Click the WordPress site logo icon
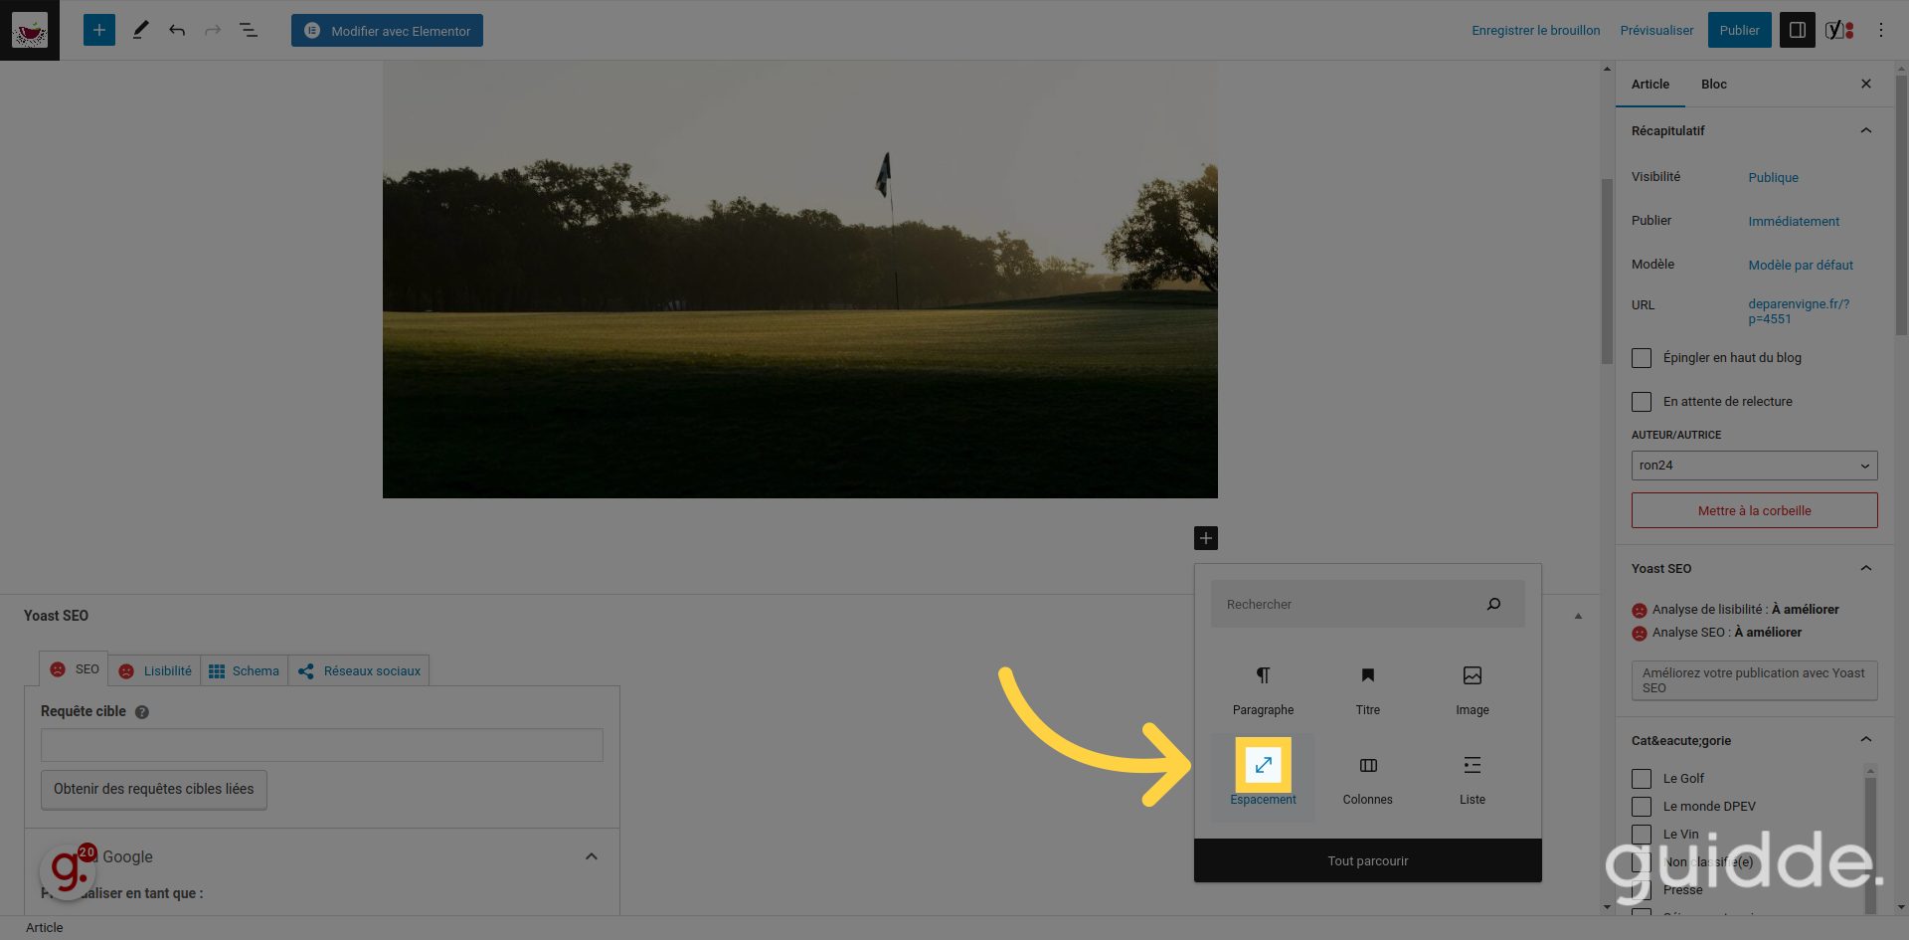This screenshot has height=940, width=1909. tap(30, 30)
